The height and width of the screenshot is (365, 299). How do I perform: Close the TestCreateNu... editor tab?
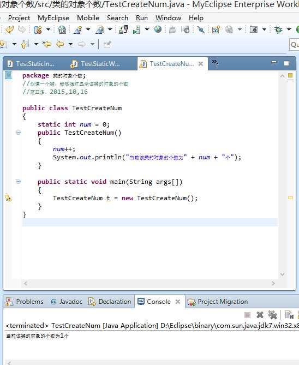(201, 64)
